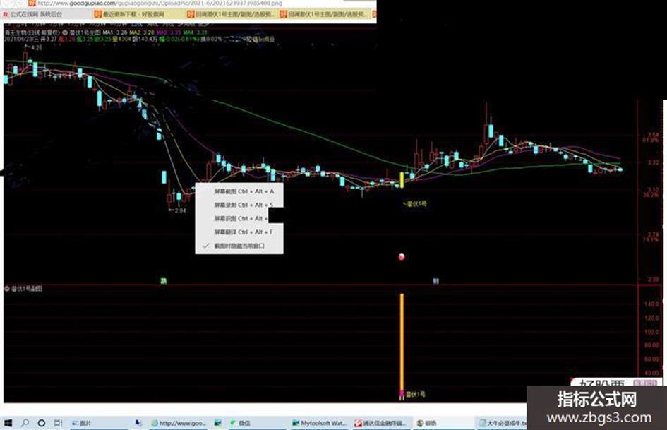Select 屏幕翻译 Ctrl+Alt+F menu entry
Viewport: 667px width, 430px height.
pos(239,232)
